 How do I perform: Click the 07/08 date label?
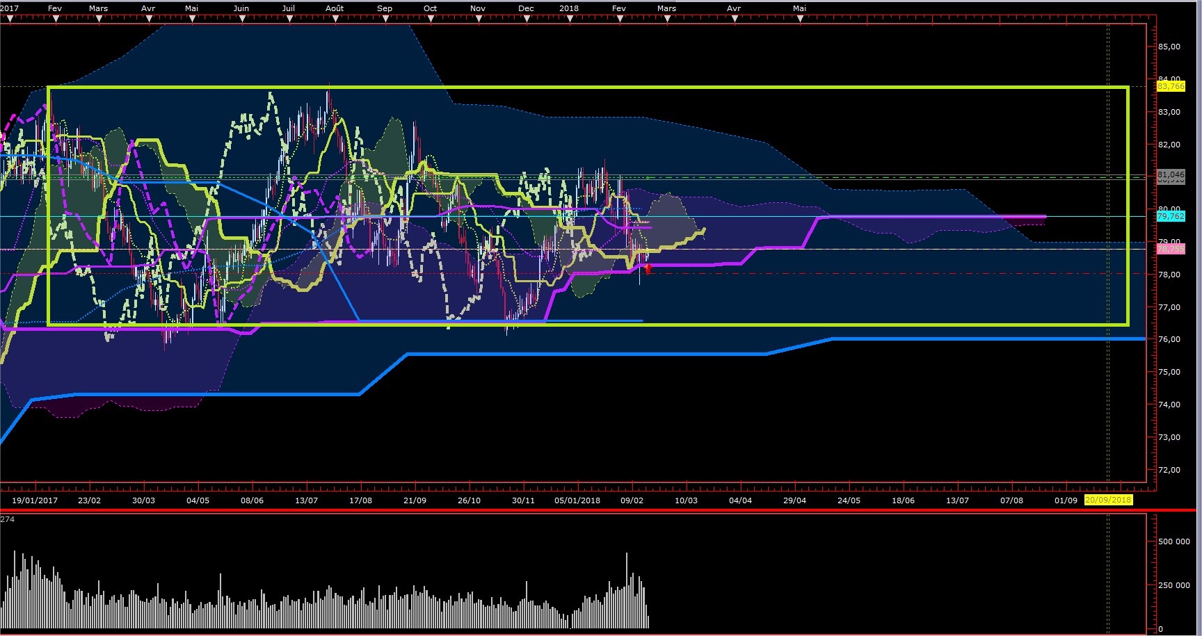[x=1011, y=500]
